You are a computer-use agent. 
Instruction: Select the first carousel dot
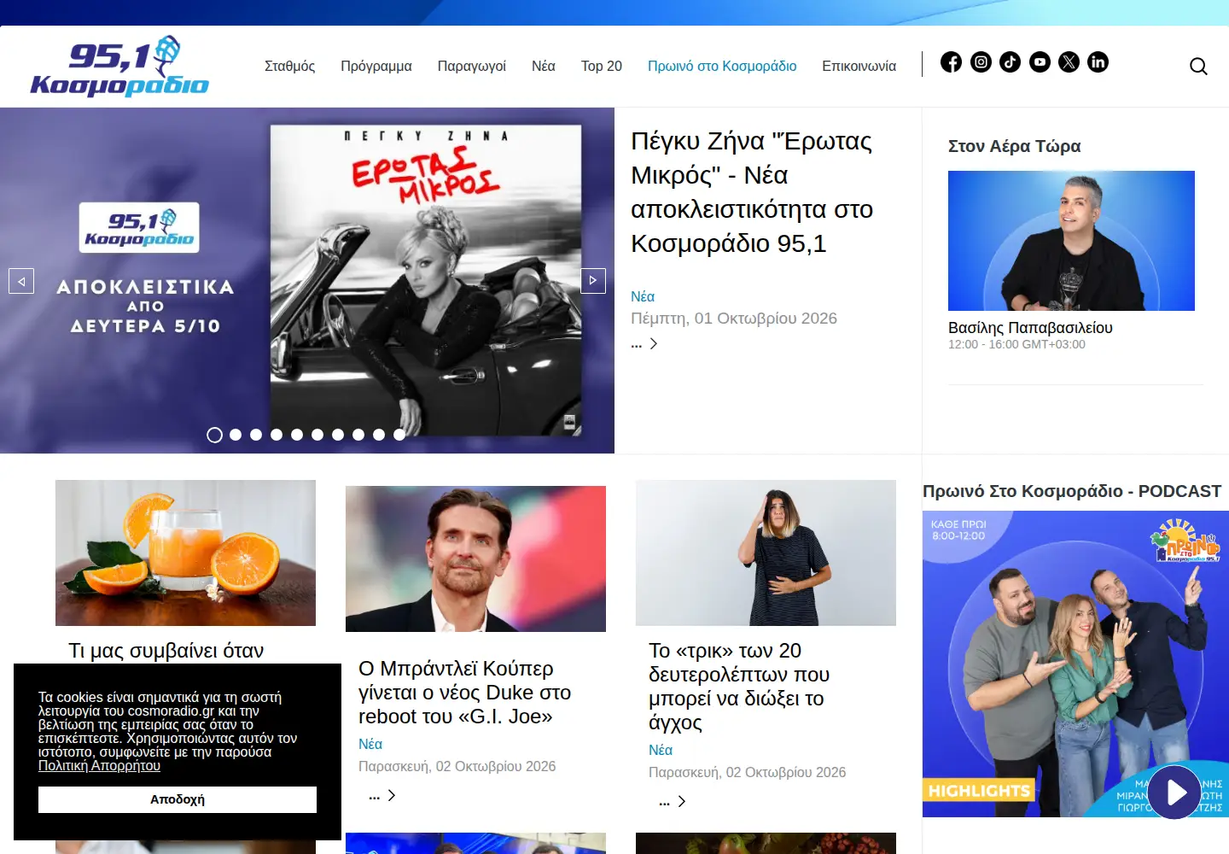pos(215,435)
